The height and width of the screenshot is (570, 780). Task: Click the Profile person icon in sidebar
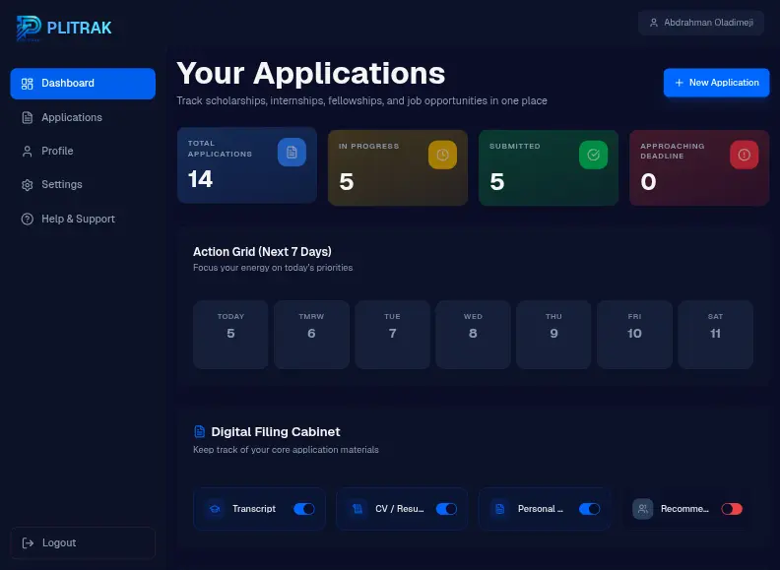click(x=28, y=152)
